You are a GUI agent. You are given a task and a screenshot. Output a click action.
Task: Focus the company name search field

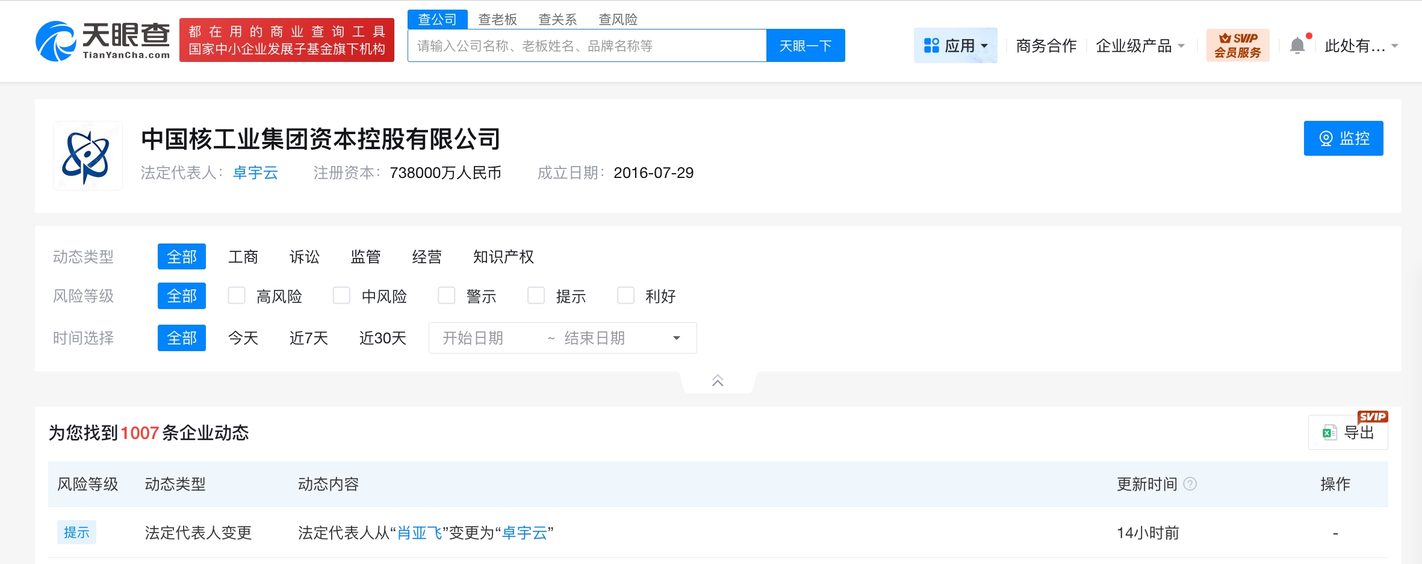click(x=586, y=46)
